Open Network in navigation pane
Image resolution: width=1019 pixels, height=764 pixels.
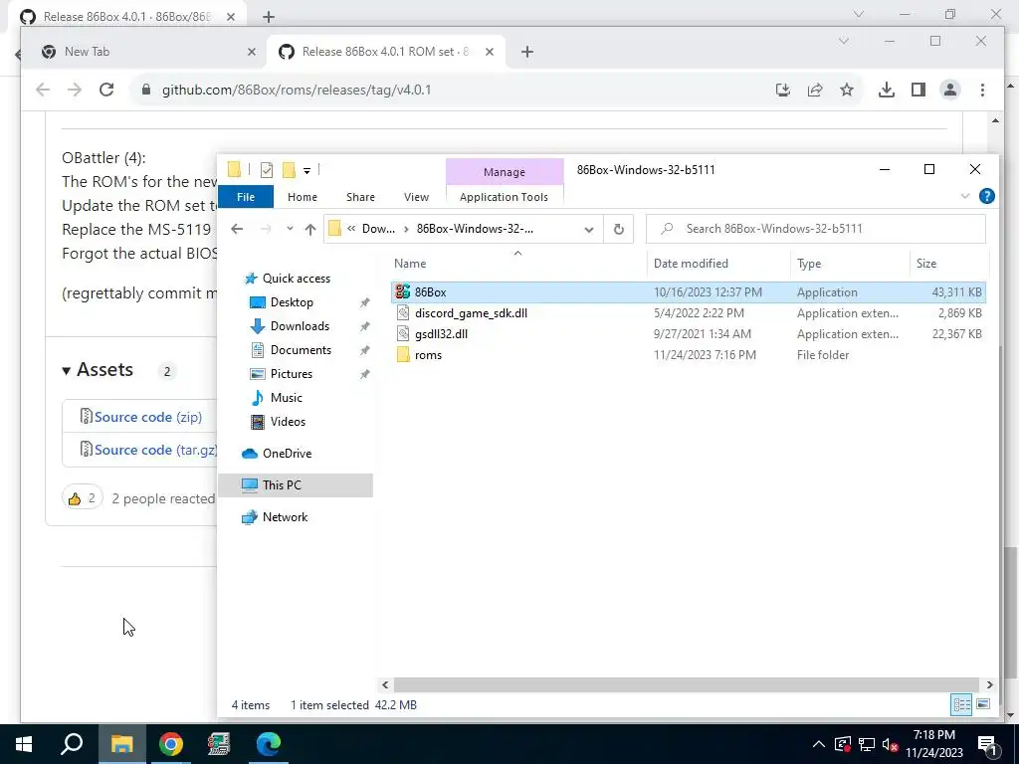pyautogui.click(x=285, y=517)
